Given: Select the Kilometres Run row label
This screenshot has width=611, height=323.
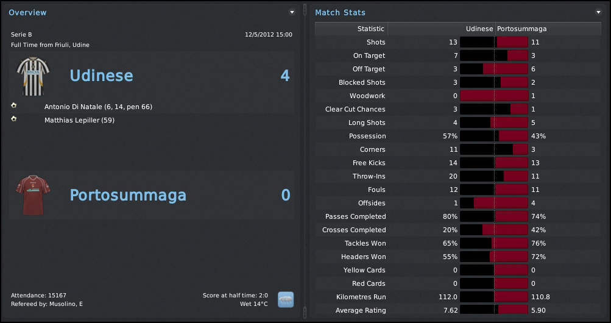Looking at the screenshot, I should (361, 297).
